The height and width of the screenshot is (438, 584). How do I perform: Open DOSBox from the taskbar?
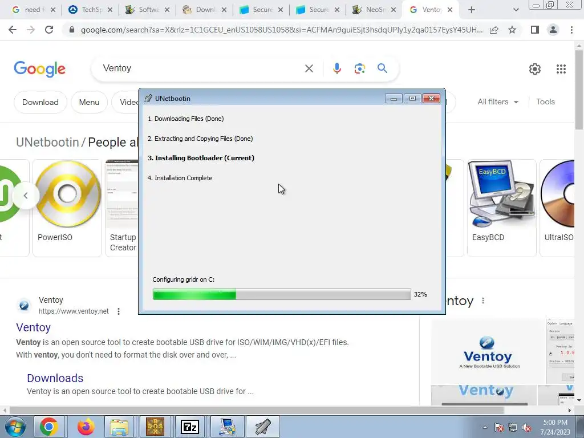click(155, 427)
